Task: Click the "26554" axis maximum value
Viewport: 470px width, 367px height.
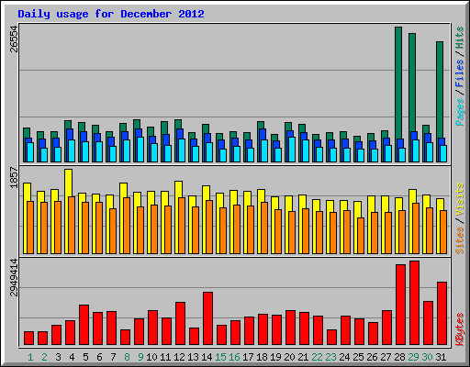Action: coord(14,39)
